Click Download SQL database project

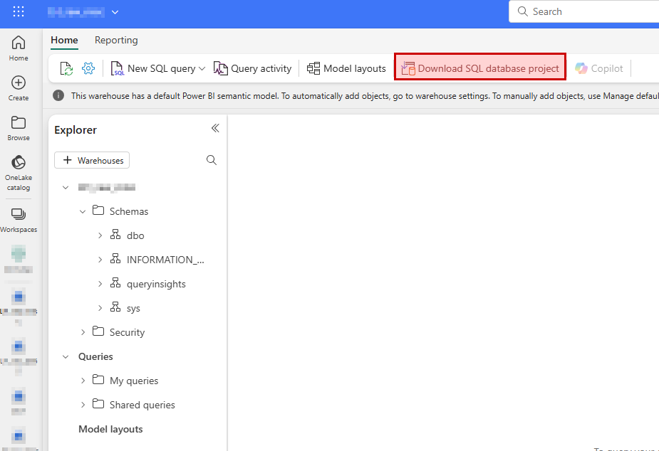click(480, 68)
